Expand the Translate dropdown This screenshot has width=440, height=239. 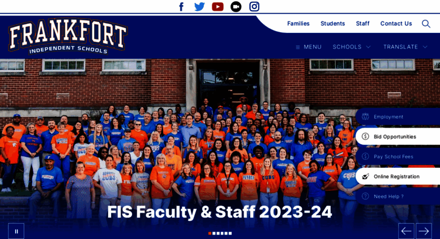pyautogui.click(x=405, y=47)
